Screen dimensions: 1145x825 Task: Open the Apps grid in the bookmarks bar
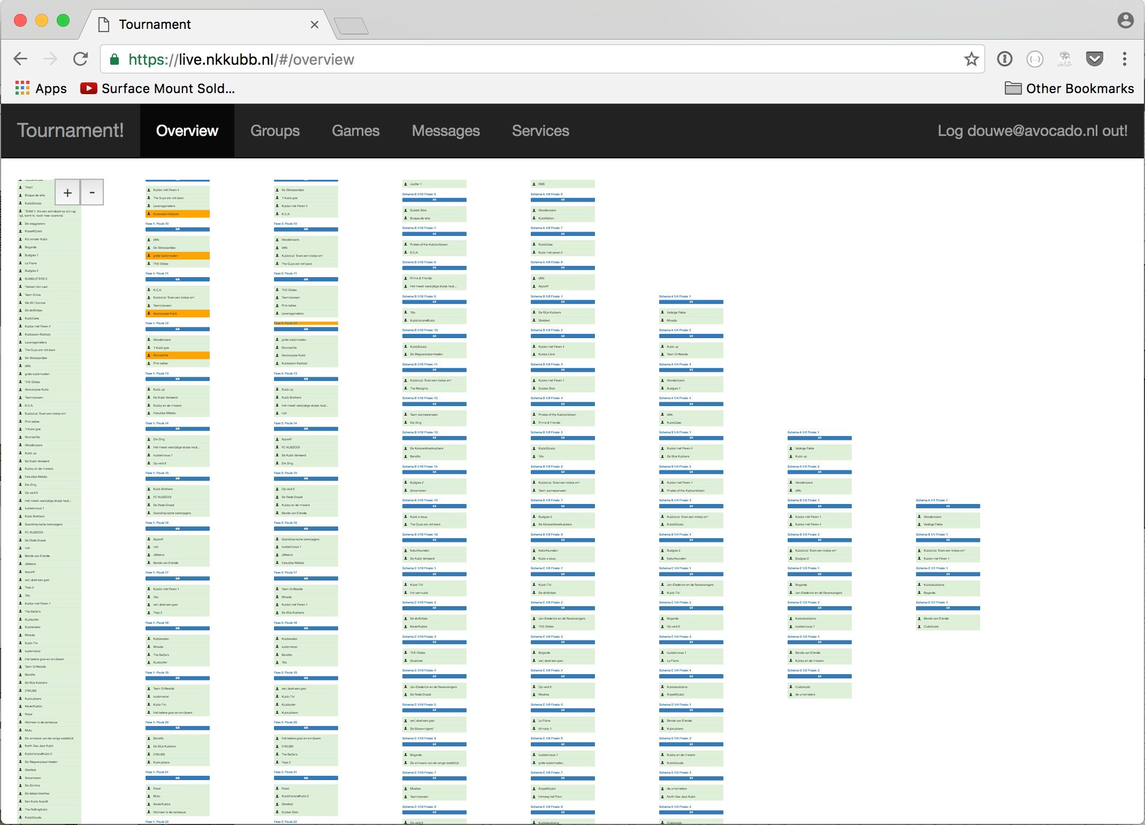pyautogui.click(x=41, y=88)
